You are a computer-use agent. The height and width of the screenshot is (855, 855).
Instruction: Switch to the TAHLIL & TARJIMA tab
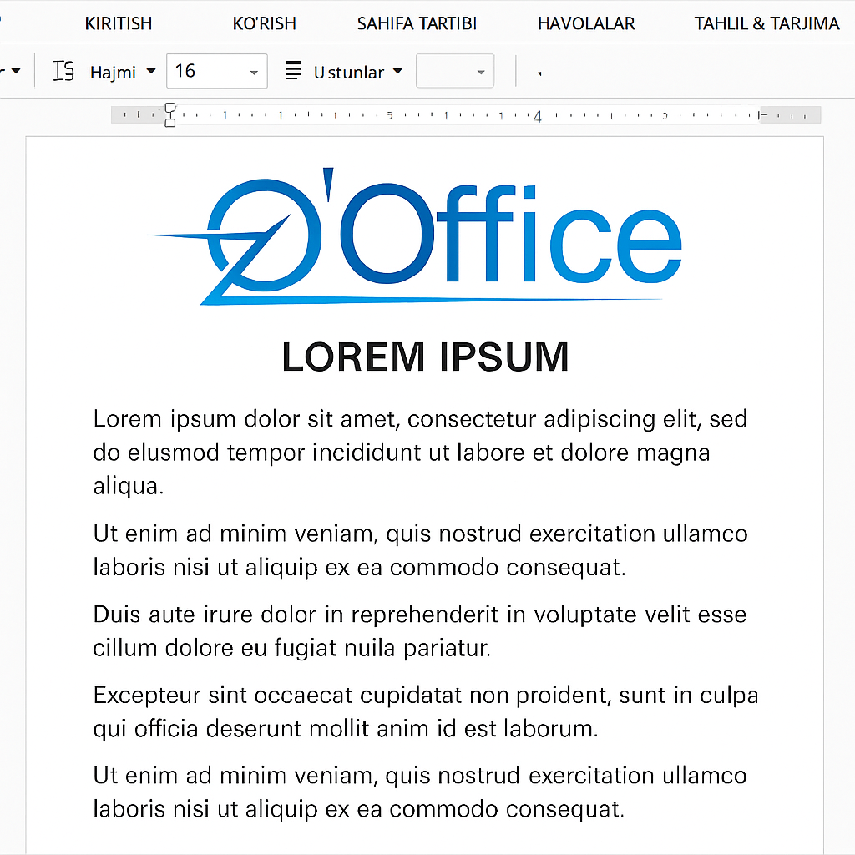pos(766,23)
